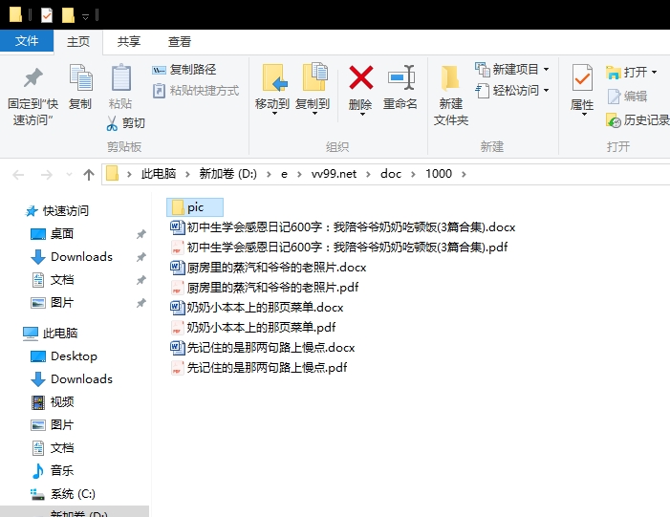Click the Edit (编辑) button
The width and height of the screenshot is (670, 517).
click(627, 97)
